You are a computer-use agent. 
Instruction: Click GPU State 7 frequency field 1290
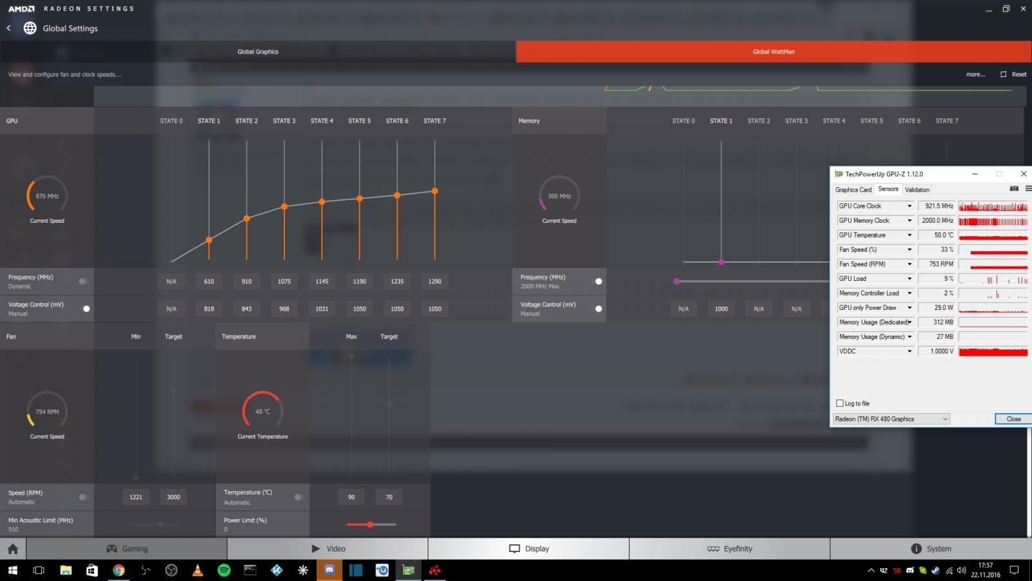[x=435, y=281]
